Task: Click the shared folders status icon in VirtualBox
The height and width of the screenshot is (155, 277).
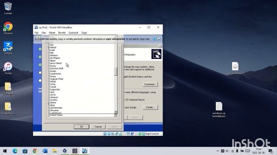Action: 124,134
